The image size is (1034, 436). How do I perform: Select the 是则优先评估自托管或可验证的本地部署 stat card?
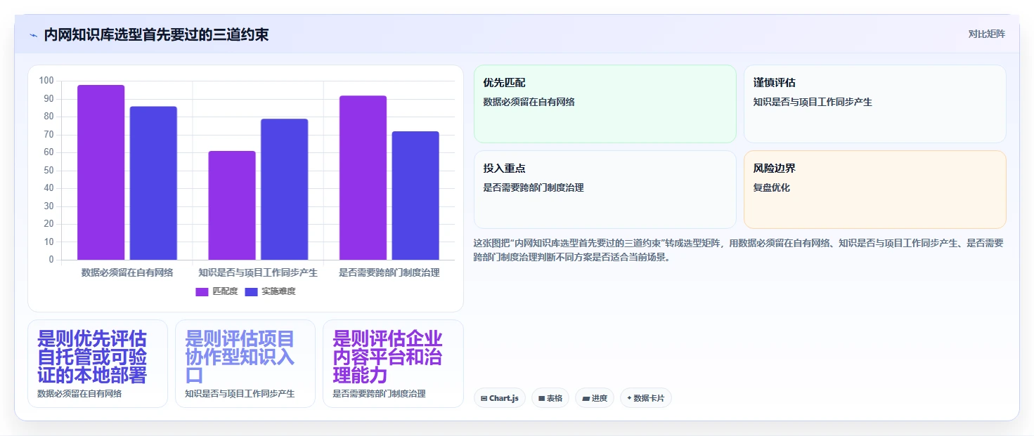coord(98,364)
